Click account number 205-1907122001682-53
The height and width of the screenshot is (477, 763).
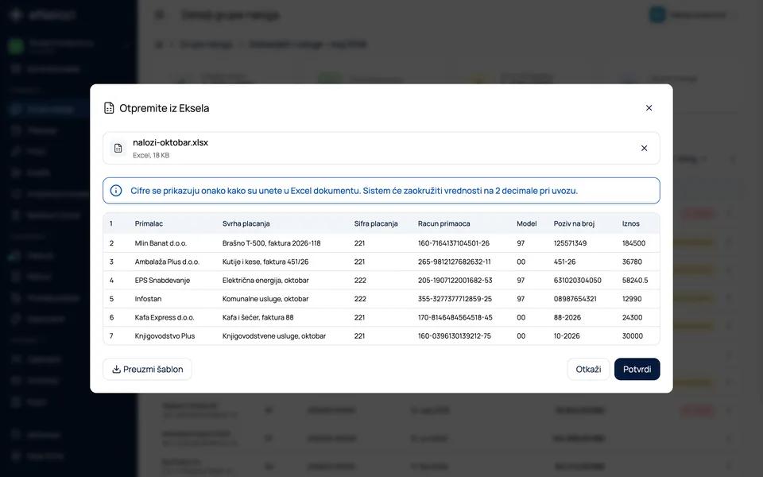(455, 280)
